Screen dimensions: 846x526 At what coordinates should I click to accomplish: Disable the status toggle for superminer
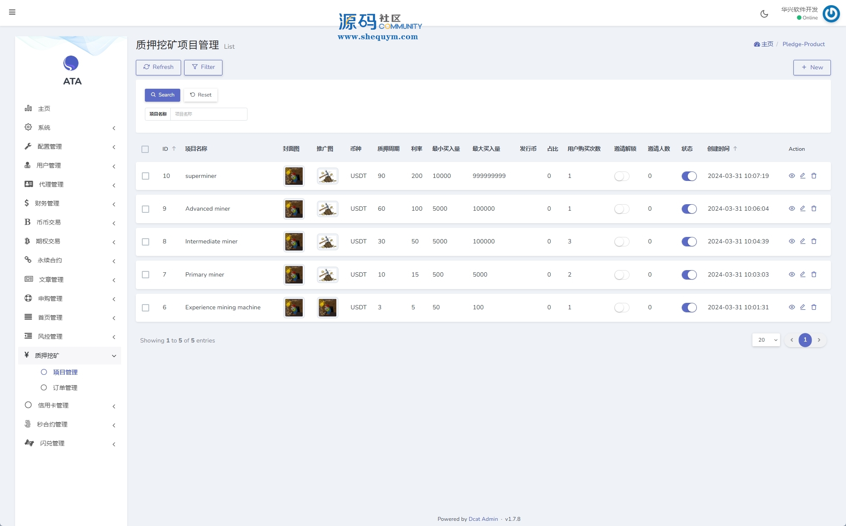pos(689,176)
